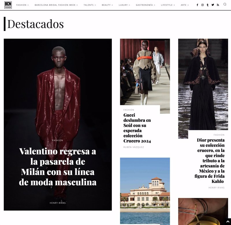Open the Instagram icon in the header

coord(202,5)
